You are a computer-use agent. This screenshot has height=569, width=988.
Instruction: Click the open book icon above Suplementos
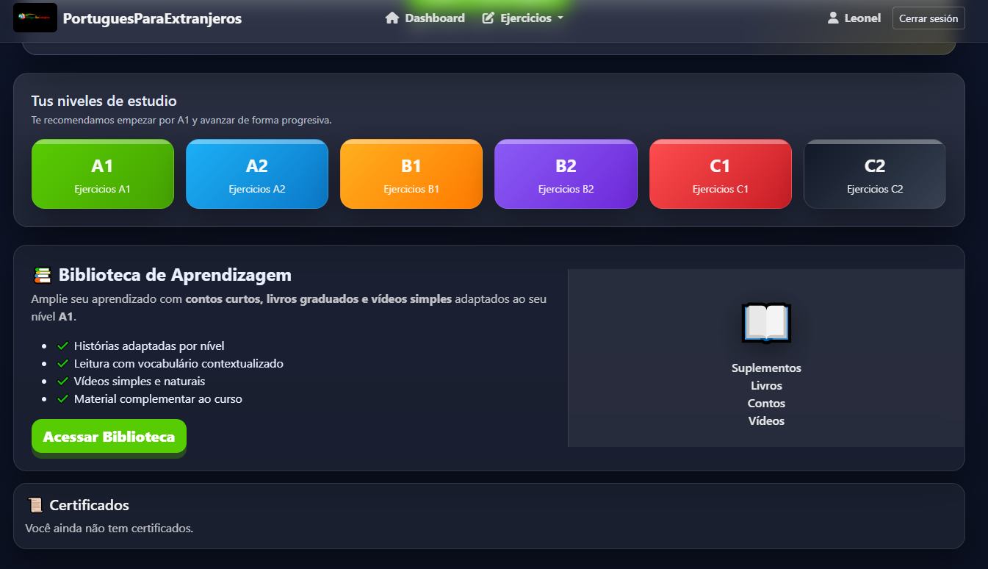click(766, 322)
